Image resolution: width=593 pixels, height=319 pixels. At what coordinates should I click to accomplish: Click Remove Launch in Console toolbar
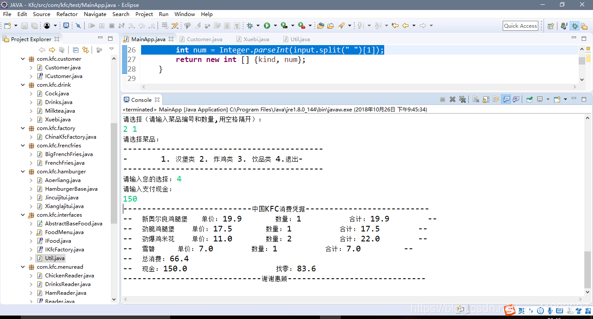(452, 99)
